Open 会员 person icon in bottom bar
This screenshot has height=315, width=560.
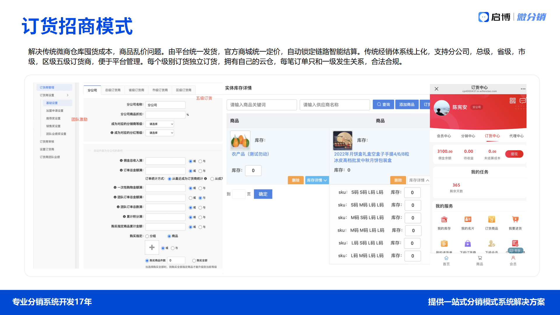[513, 258]
